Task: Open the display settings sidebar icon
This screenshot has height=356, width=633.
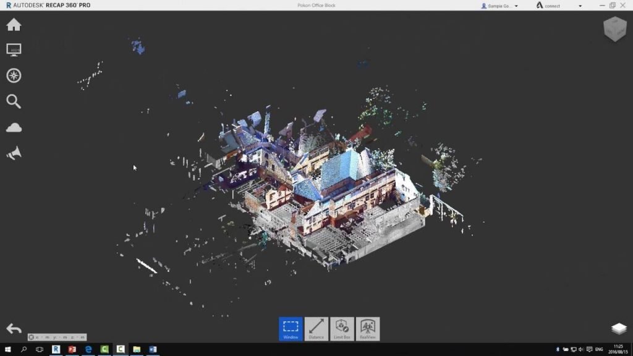Action: pos(14,49)
